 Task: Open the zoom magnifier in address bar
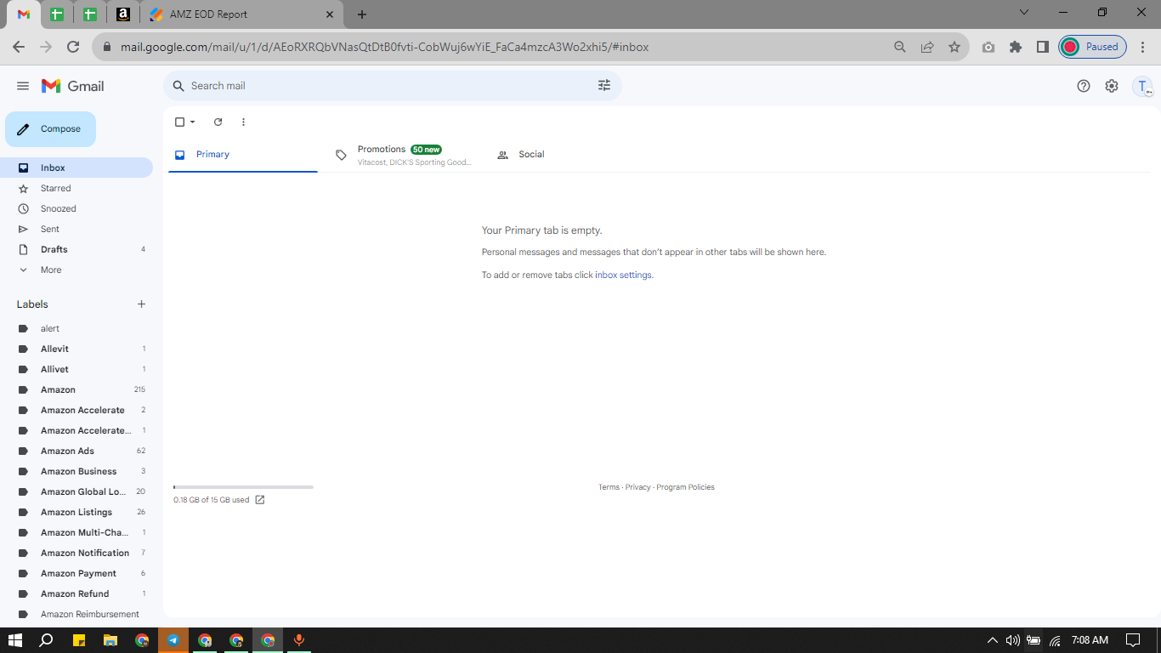click(x=900, y=47)
